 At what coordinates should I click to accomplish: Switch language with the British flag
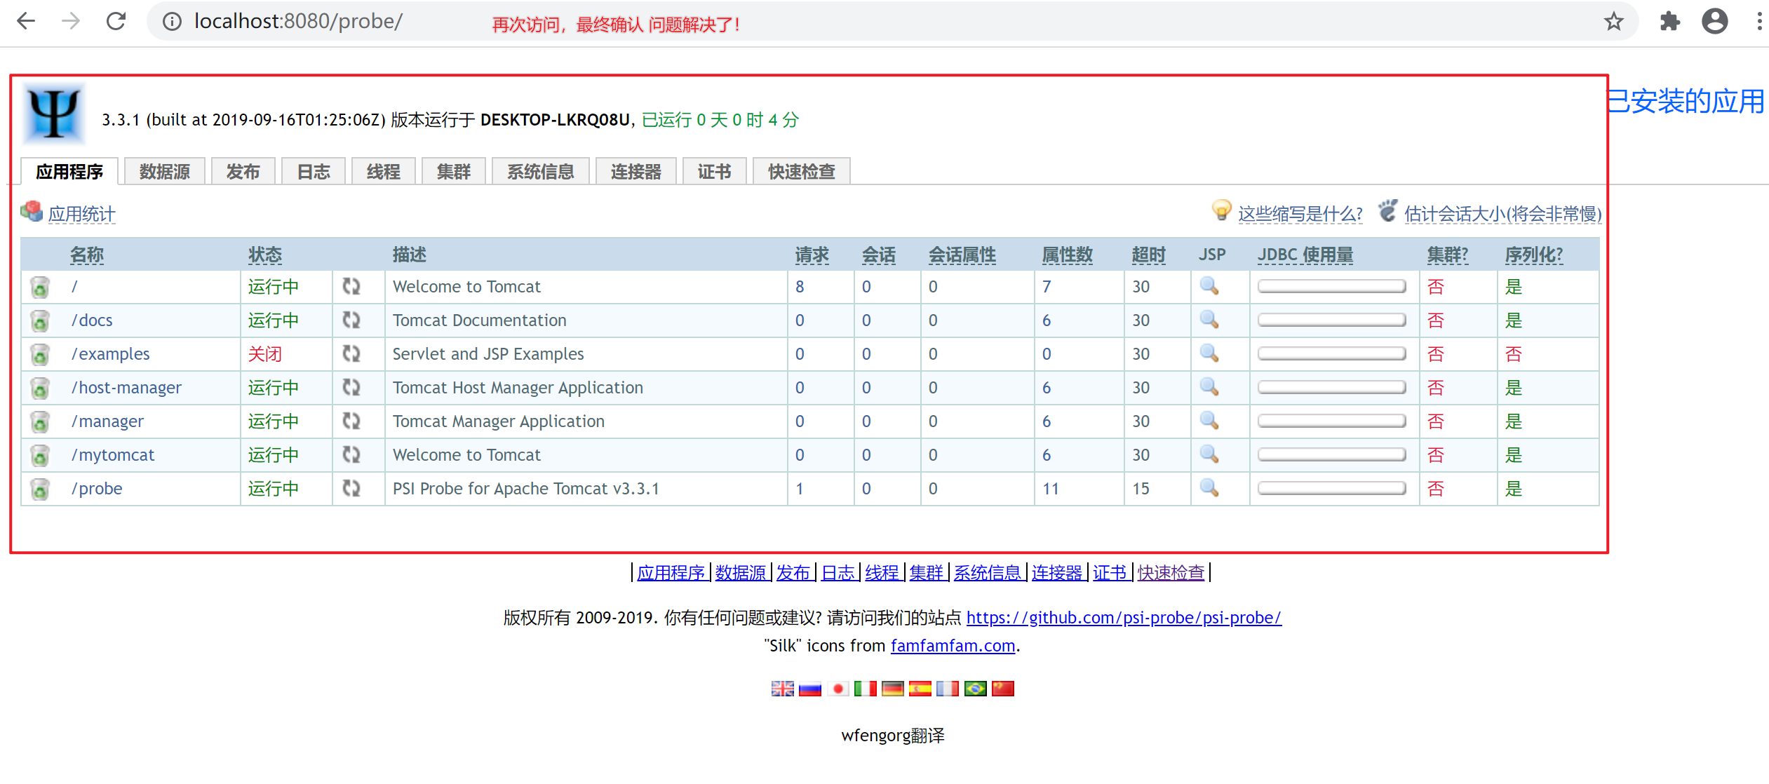point(783,689)
